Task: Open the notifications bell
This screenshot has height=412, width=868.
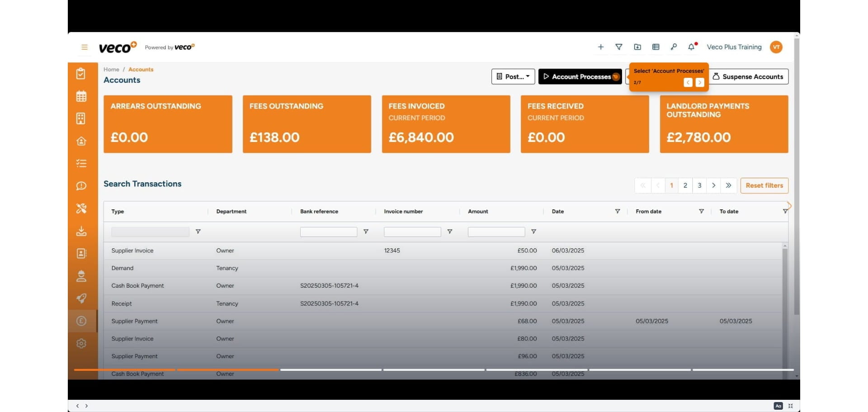Action: (x=691, y=47)
